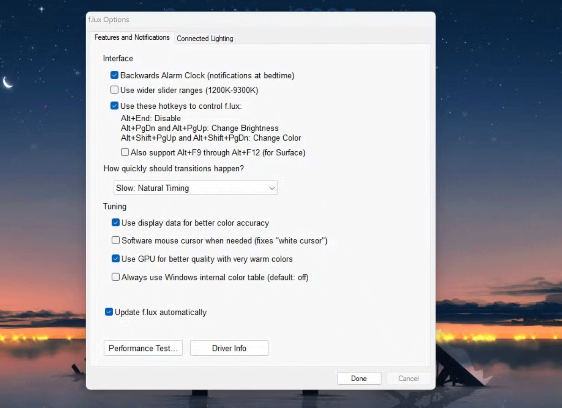Viewport: 562px width, 408px height.
Task: Click the Interface section heading
Action: tap(118, 59)
